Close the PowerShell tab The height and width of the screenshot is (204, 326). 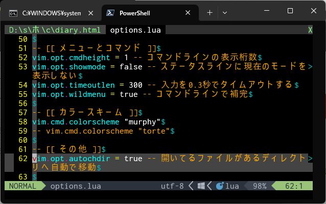click(189, 12)
